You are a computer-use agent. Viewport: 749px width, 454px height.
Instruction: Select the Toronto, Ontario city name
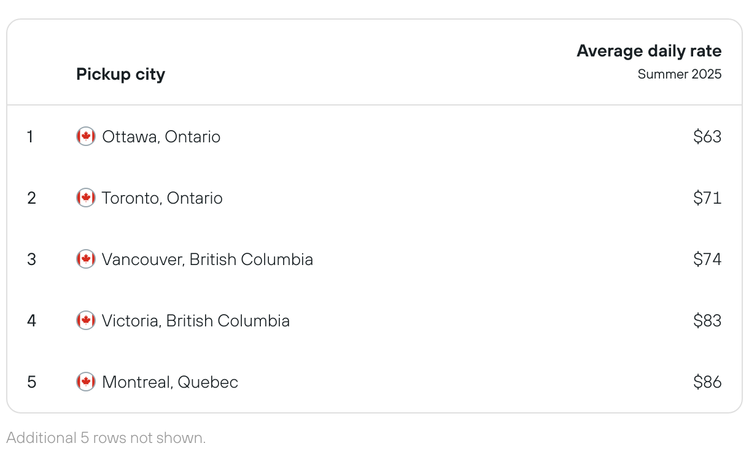(162, 198)
